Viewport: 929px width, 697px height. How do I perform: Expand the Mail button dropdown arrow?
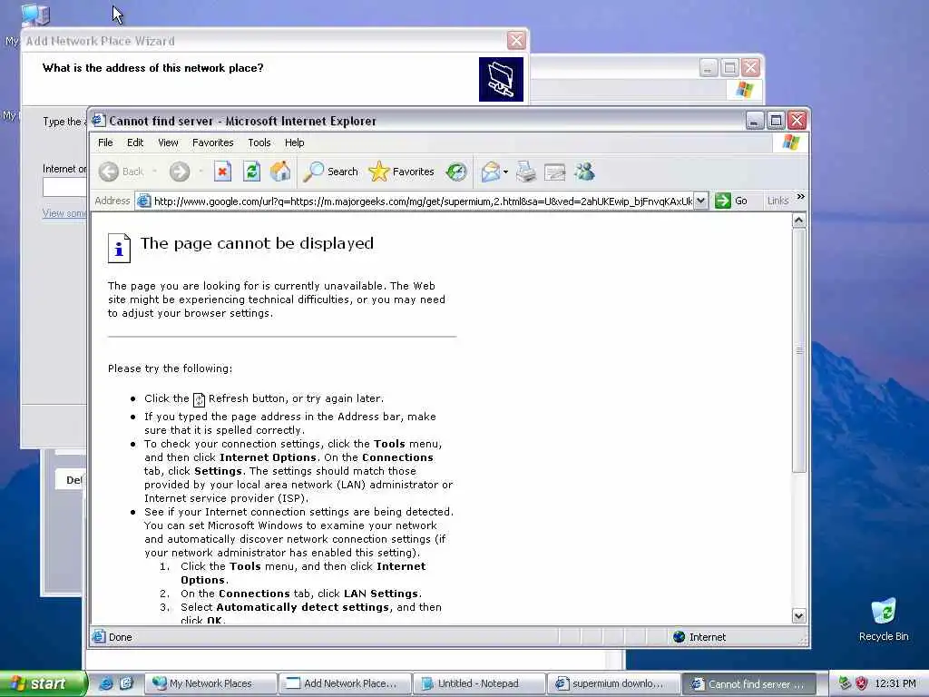[x=505, y=172]
